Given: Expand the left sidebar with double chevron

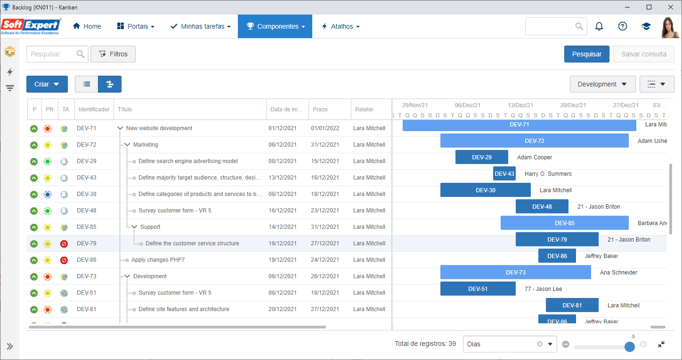Looking at the screenshot, I should pos(10,346).
